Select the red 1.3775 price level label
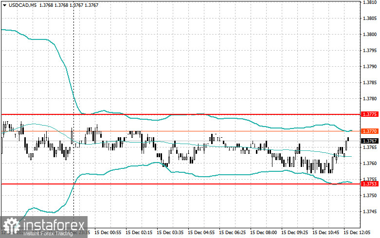Viewport: 380px width, 238px height. pyautogui.click(x=370, y=114)
